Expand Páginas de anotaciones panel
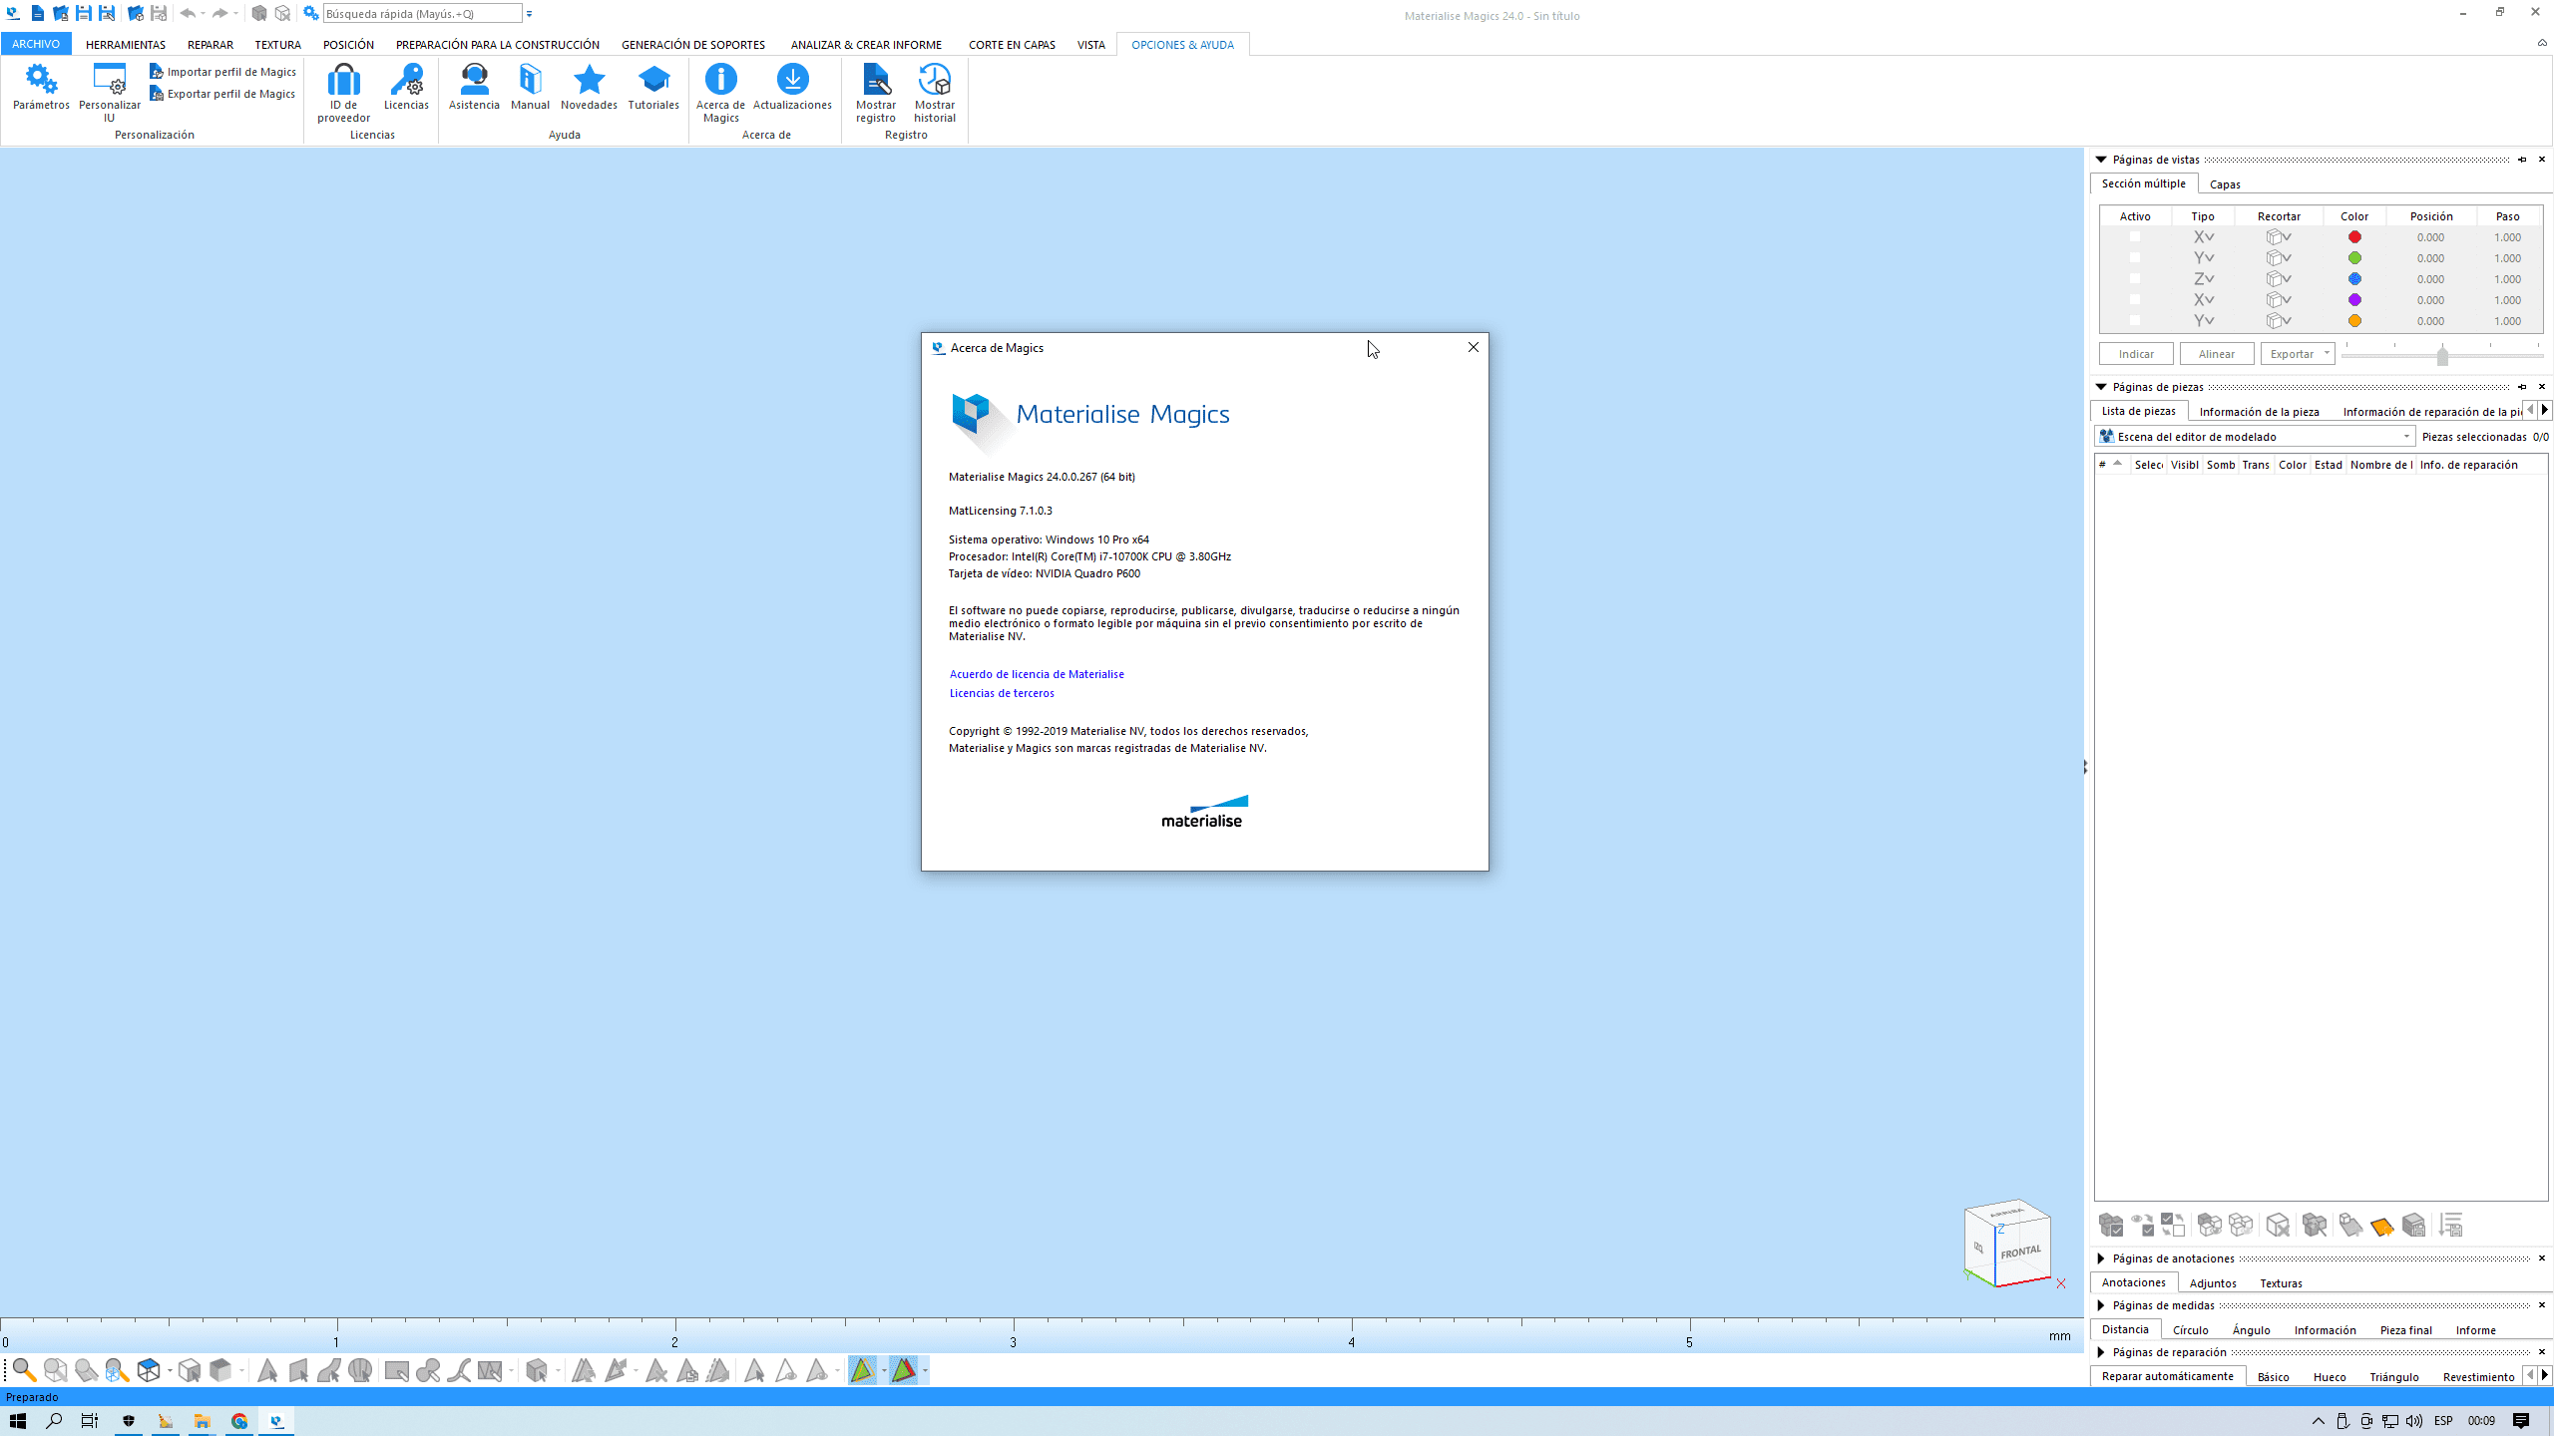The image size is (2554, 1436). pos(2101,1258)
